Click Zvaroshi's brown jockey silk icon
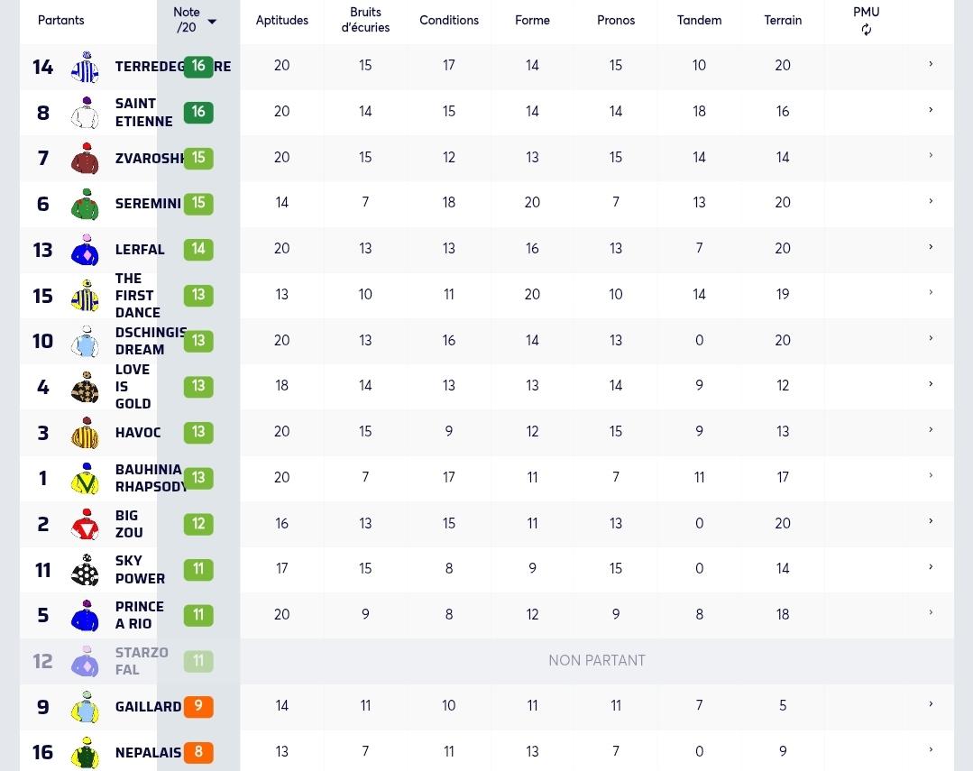The width and height of the screenshot is (973, 771). [x=85, y=159]
